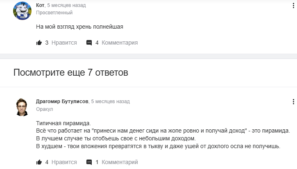This screenshot has height=169, width=297.
Task: Open the three-dot menu for Кот's answer
Action: 293,6
